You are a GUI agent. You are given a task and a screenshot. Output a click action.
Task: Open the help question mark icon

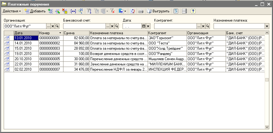193,11
